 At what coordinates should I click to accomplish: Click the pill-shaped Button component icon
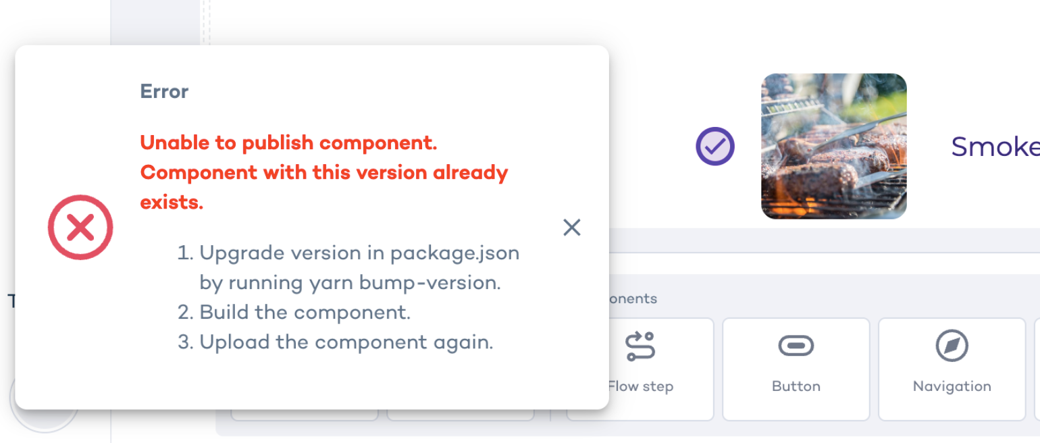[796, 344]
